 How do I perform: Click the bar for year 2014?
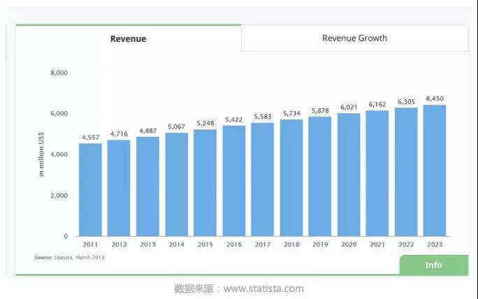click(x=177, y=185)
